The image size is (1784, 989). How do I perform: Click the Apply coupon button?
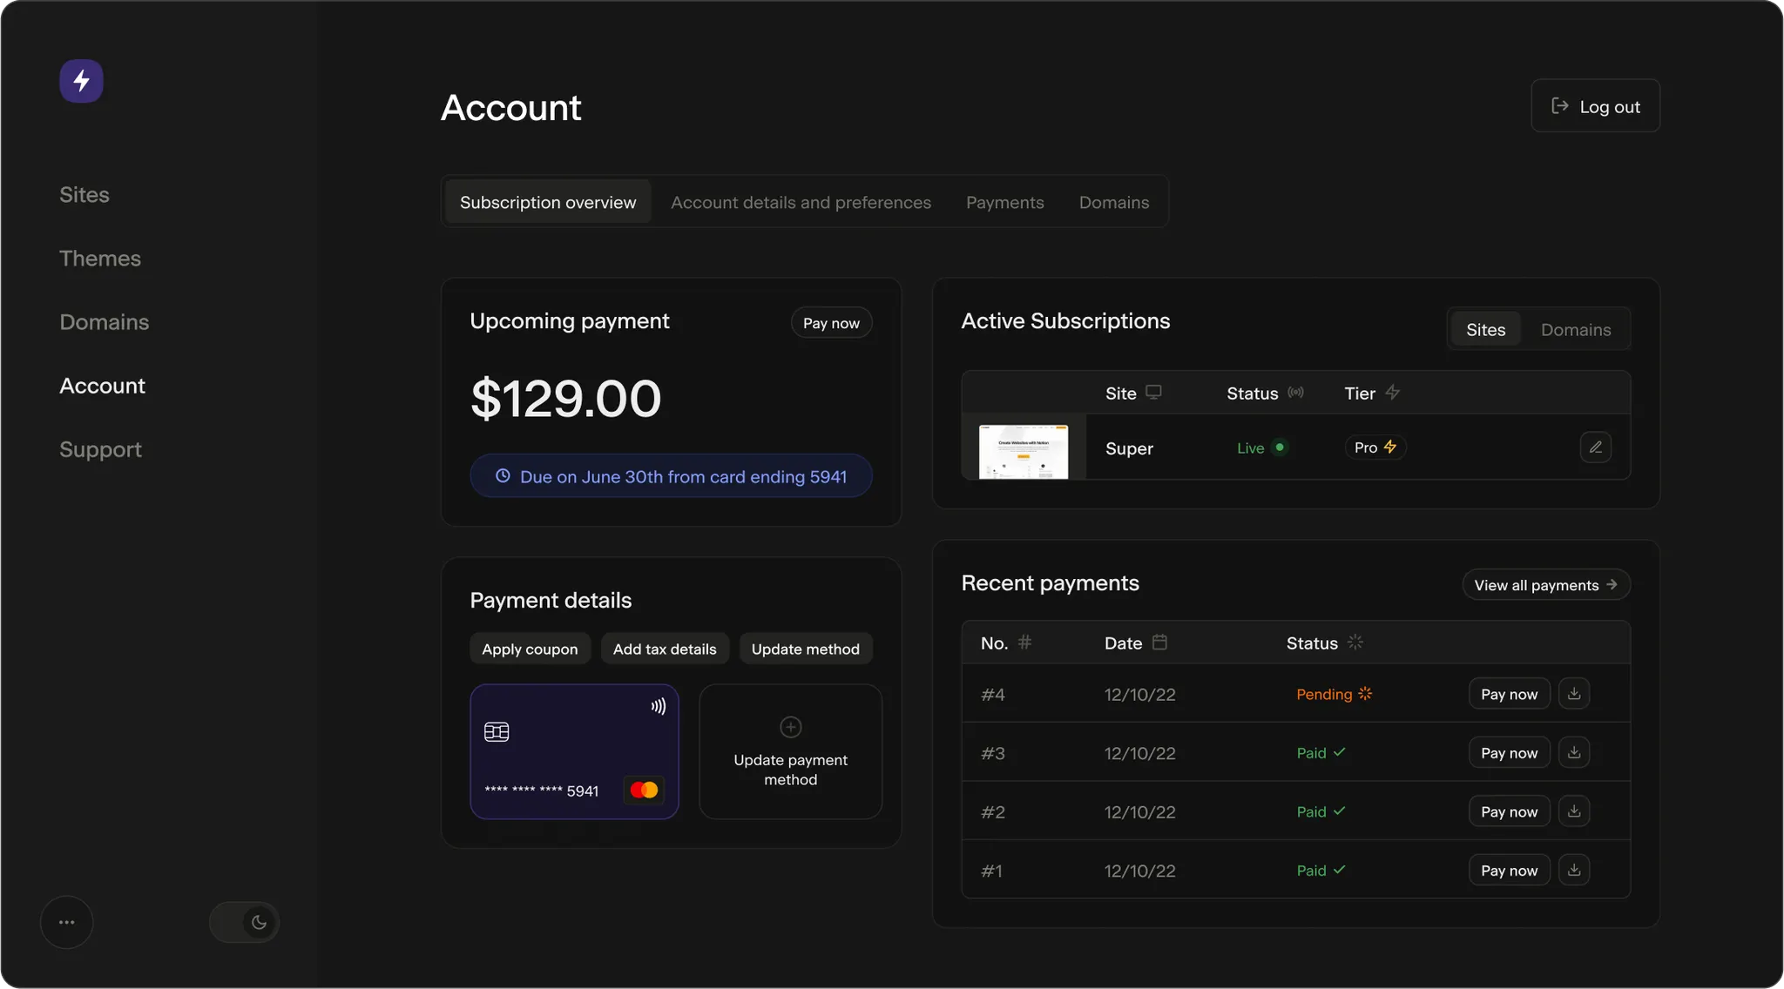coord(530,649)
